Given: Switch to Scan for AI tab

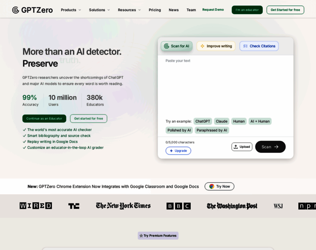Looking at the screenshot, I should point(177,46).
